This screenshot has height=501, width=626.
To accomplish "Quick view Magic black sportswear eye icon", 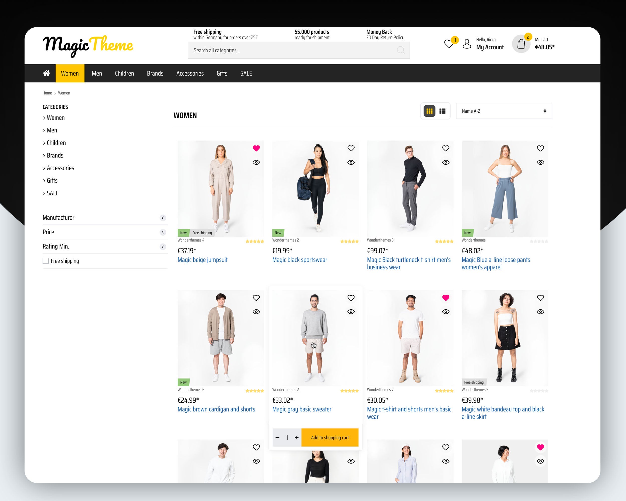I will pyautogui.click(x=351, y=162).
